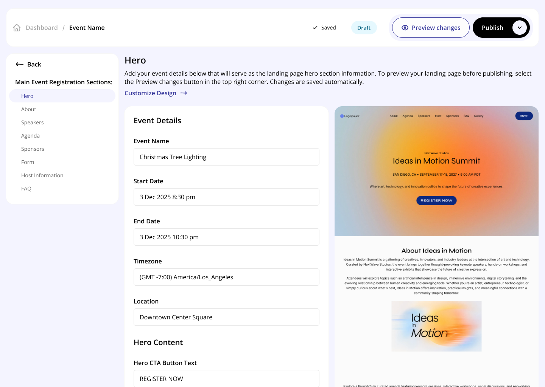Screen dimensions: 545x387
Task: Edit the Hero CTA Button Text field
Action: click(226, 378)
